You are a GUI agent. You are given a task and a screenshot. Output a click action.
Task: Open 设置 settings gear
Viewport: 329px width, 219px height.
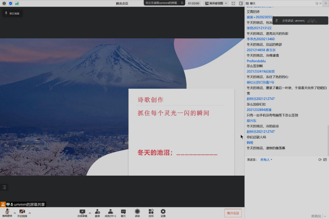(163, 213)
